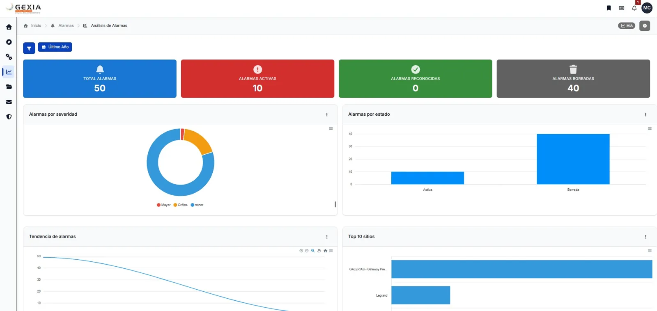Open the hamburger export menu on the estado bar chart

pyautogui.click(x=650, y=128)
